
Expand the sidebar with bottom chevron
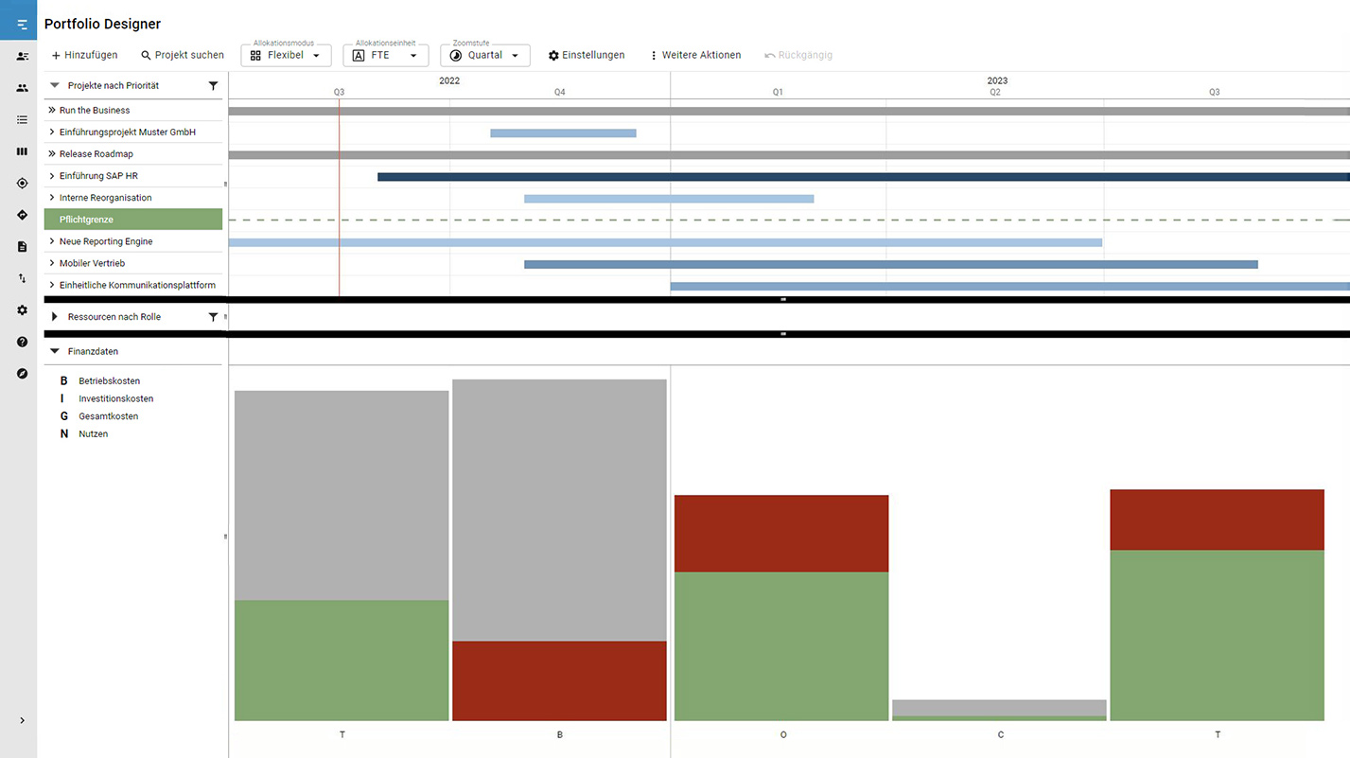coord(22,720)
